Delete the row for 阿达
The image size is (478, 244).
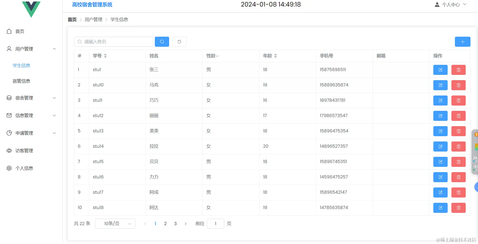[x=458, y=208]
